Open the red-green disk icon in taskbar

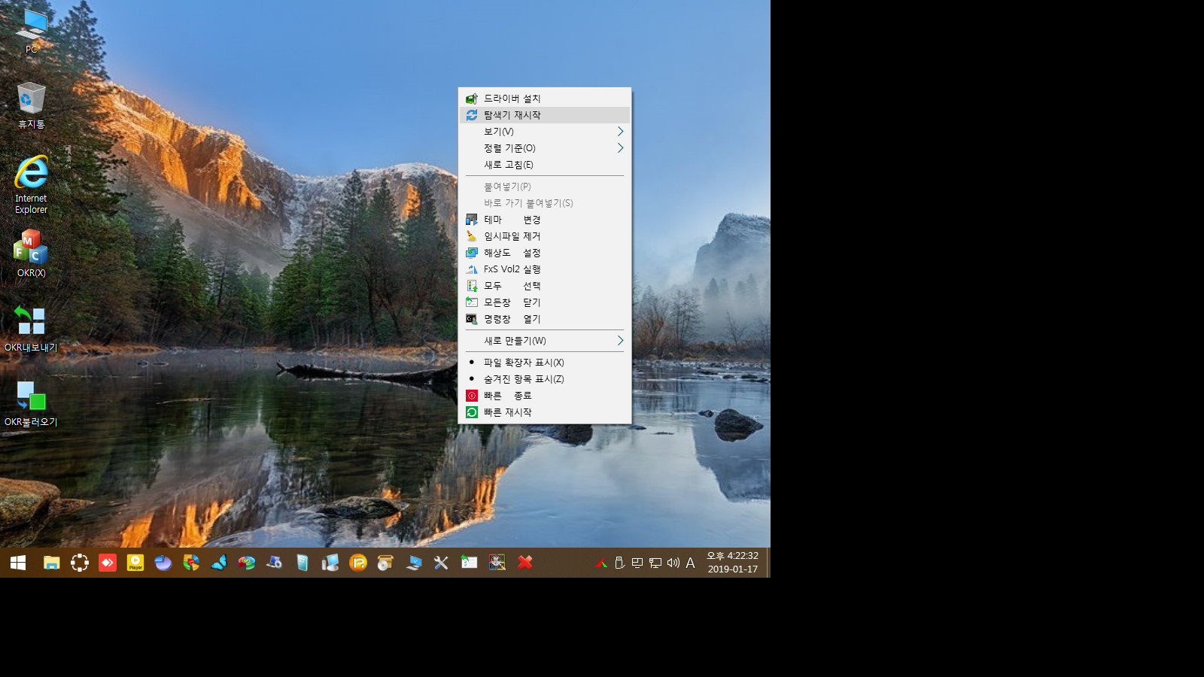pyautogui.click(x=247, y=563)
